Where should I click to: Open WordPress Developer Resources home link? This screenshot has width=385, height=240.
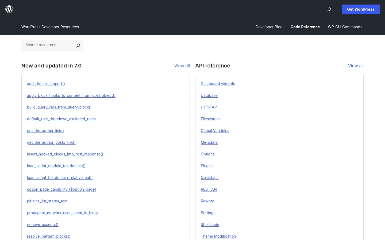50,27
